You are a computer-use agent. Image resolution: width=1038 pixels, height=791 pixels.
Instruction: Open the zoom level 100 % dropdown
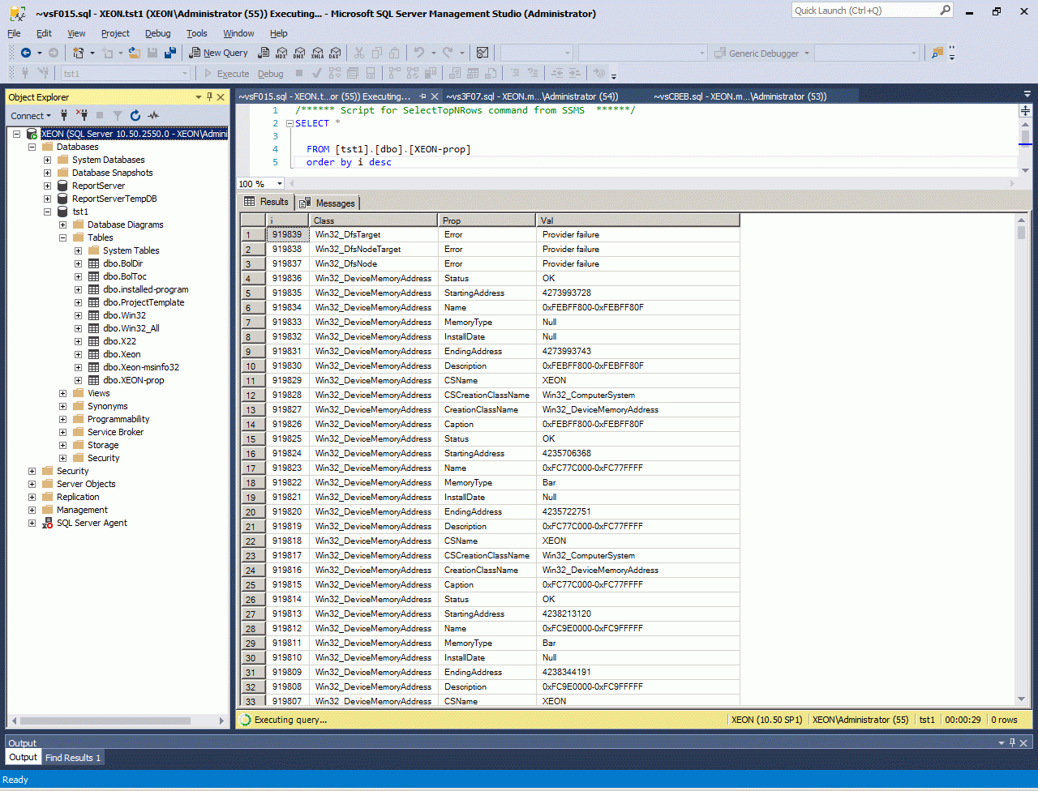pos(281,184)
